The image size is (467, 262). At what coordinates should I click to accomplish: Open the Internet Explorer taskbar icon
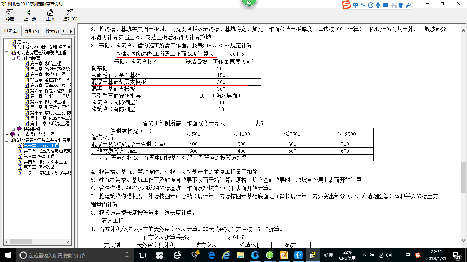[x=226, y=255]
